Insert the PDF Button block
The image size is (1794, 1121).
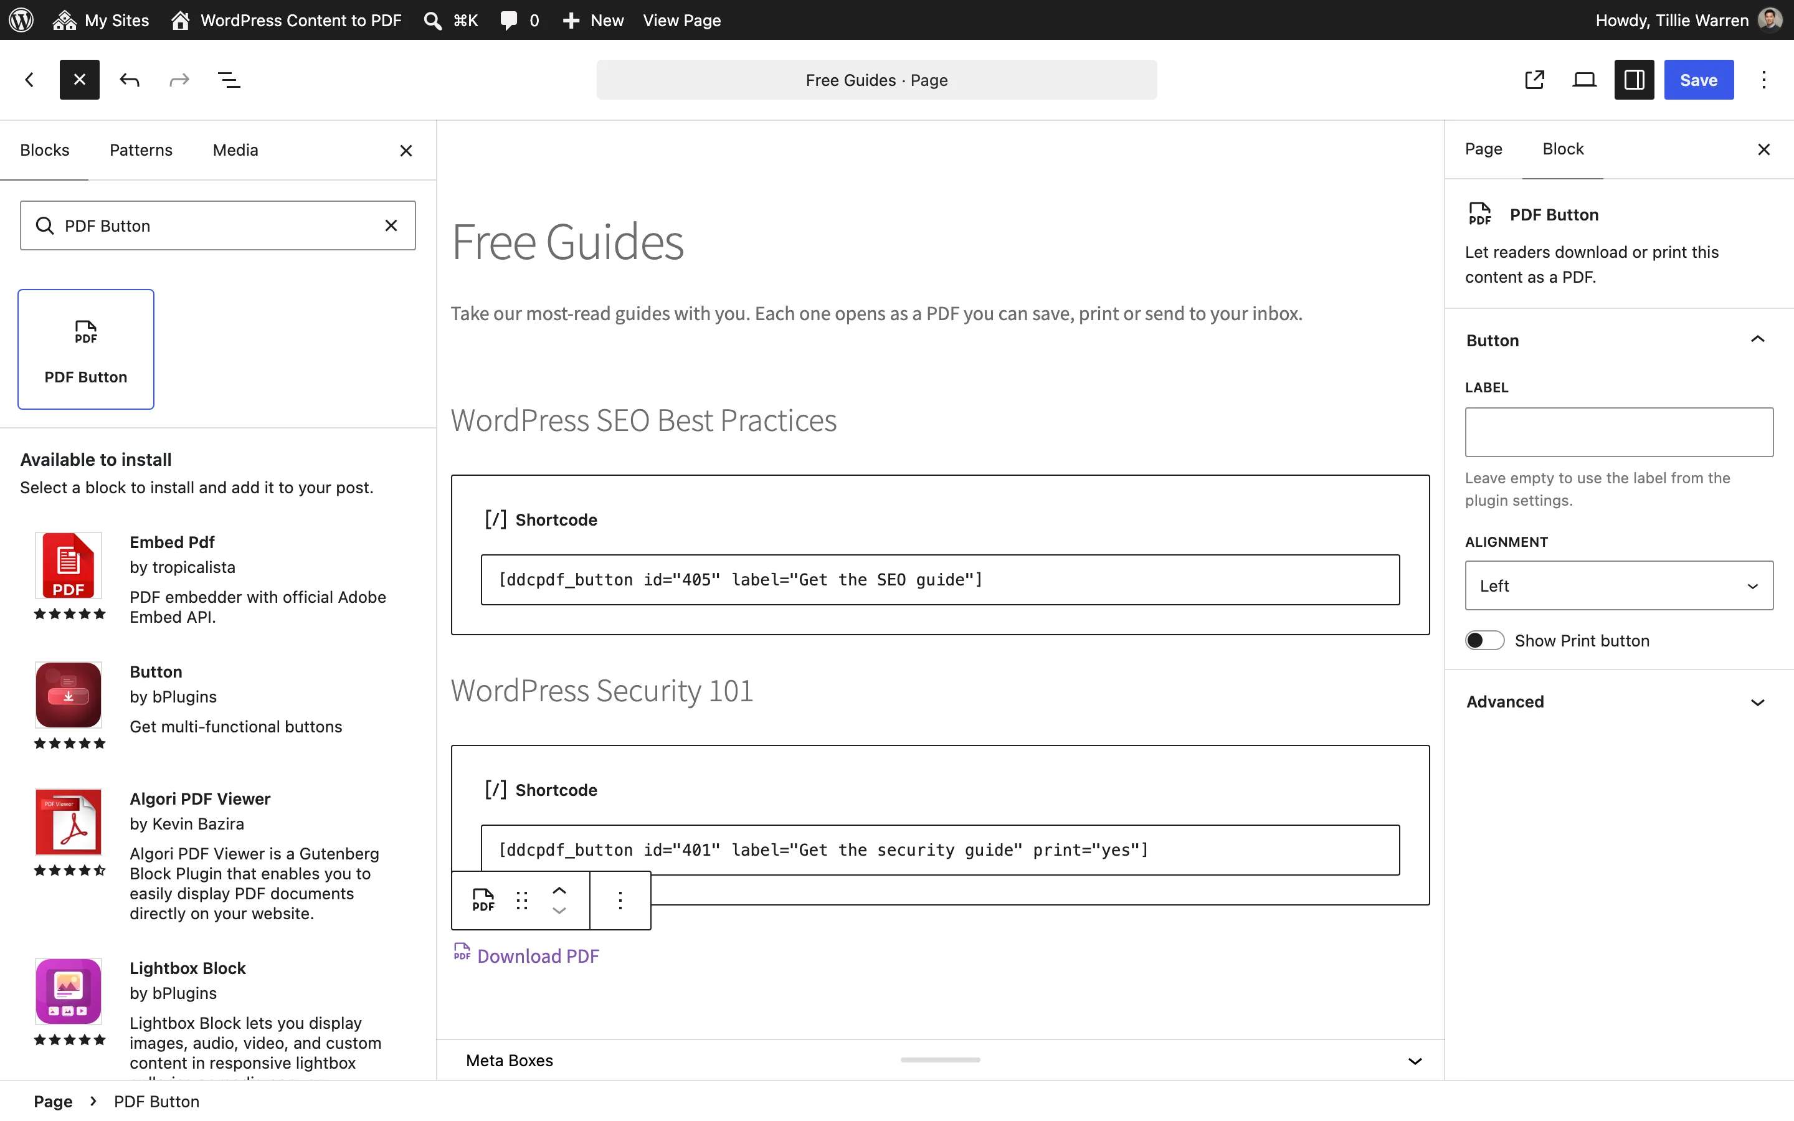(x=86, y=349)
